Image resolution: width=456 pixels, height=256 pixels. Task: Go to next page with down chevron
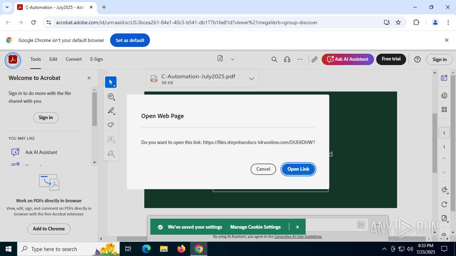[444, 172]
